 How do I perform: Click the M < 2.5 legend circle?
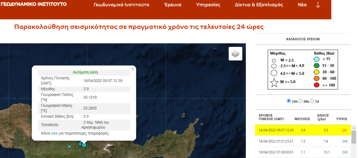pos(274,61)
